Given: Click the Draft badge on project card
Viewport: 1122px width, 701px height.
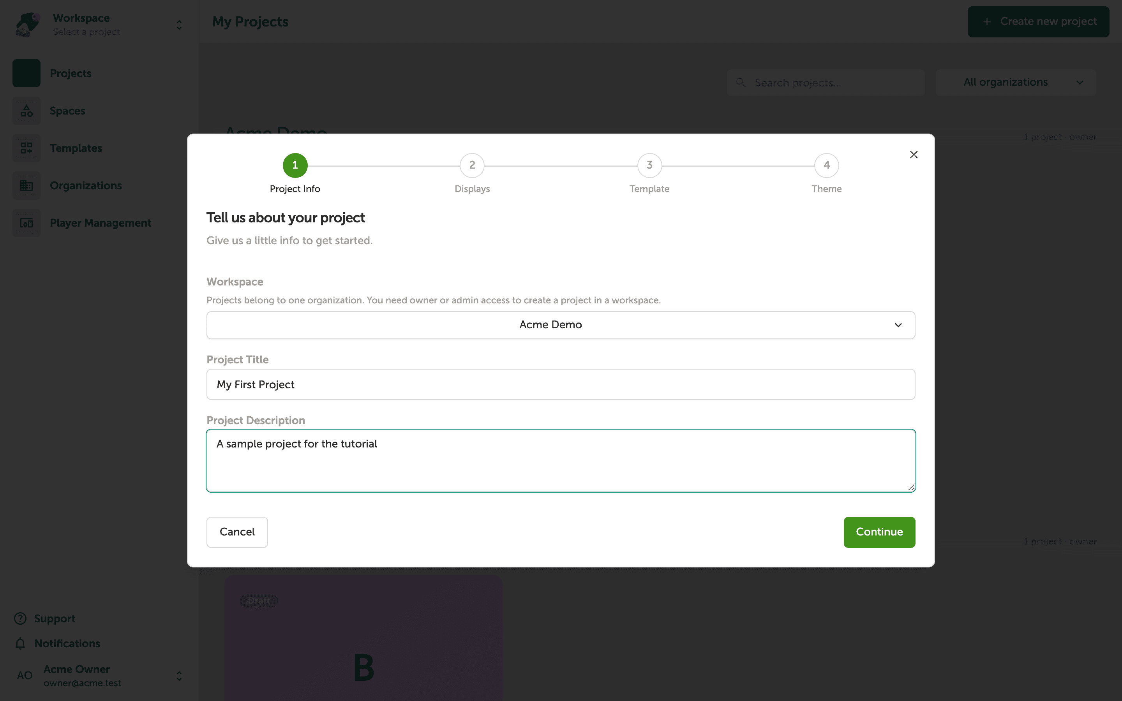Looking at the screenshot, I should point(259,601).
